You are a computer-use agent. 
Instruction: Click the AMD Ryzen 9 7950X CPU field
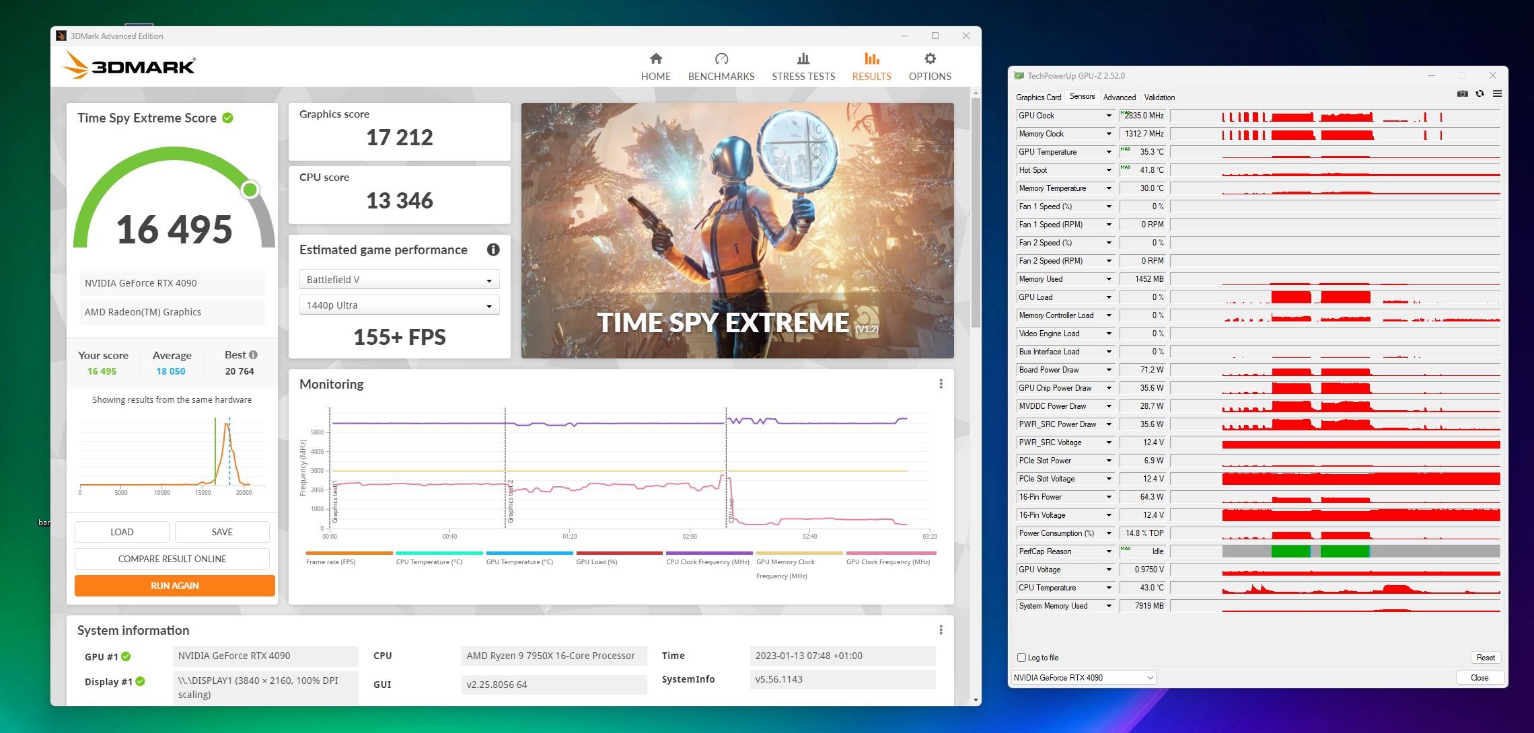click(554, 656)
